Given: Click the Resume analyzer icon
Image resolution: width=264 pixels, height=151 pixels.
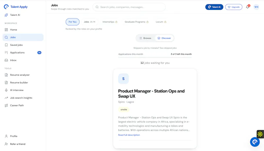Looking at the screenshot, I should (6, 75).
